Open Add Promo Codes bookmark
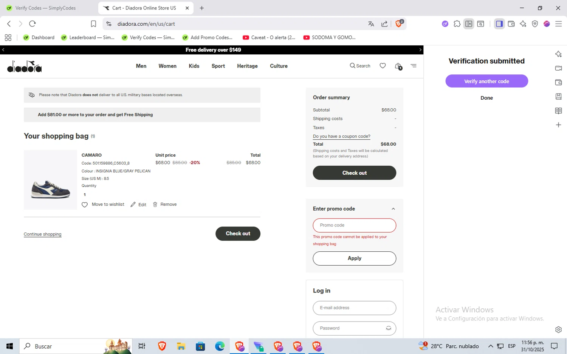 pyautogui.click(x=207, y=37)
